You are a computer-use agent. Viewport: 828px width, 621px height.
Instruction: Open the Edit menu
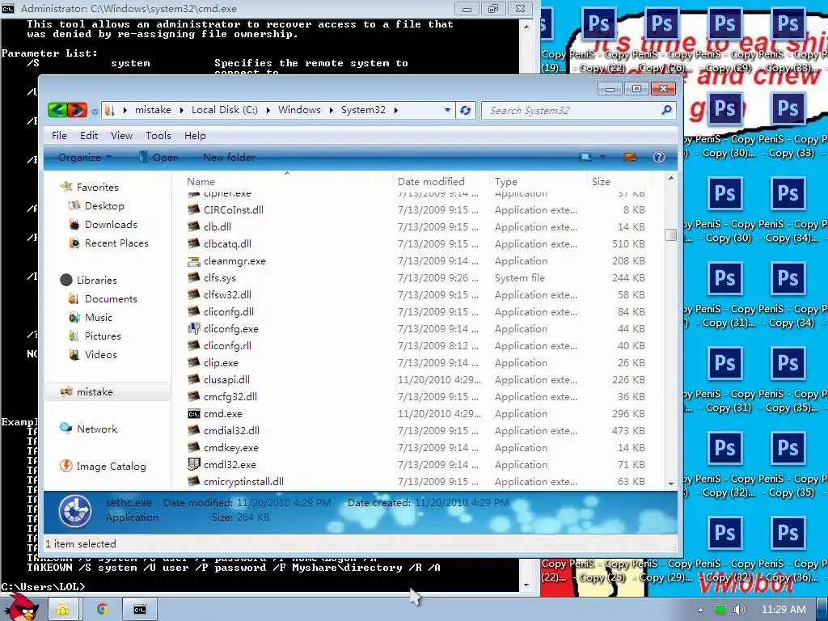tap(89, 135)
